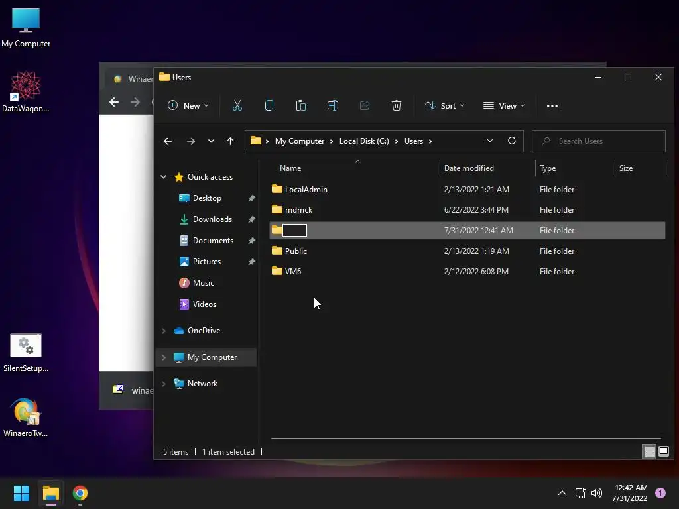Switch to large thumbnails view icon
Viewport: 679px width, 509px height.
[663, 452]
